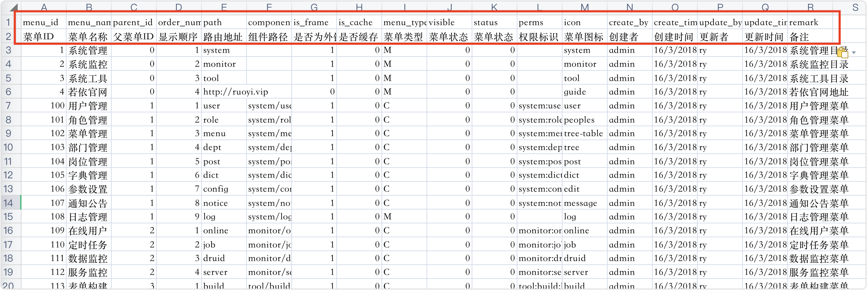This screenshot has height=290, width=867.
Task: Click the 创建者 cell
Action: (630, 36)
